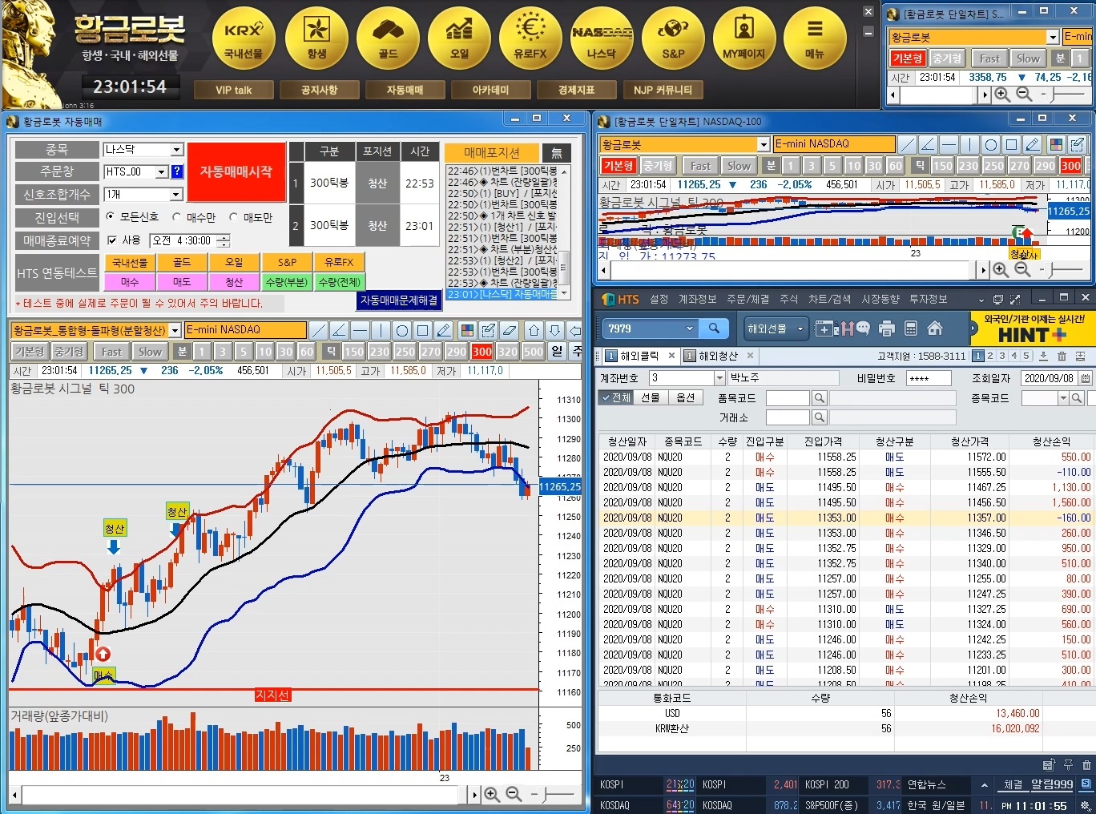Click blue help question mark beside HTS_00
Screen dimensions: 1096x814
point(177,171)
